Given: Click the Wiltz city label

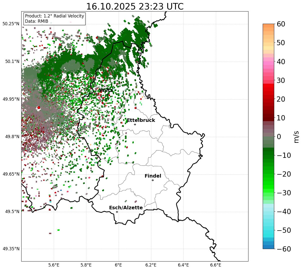Looking at the screenshot, I should pos(106,90).
